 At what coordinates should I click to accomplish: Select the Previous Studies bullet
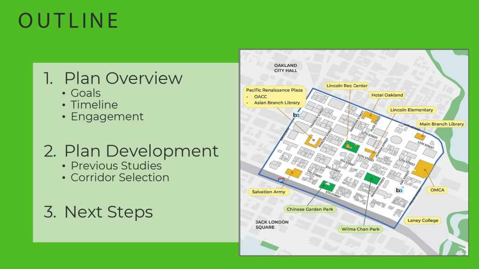coord(116,166)
